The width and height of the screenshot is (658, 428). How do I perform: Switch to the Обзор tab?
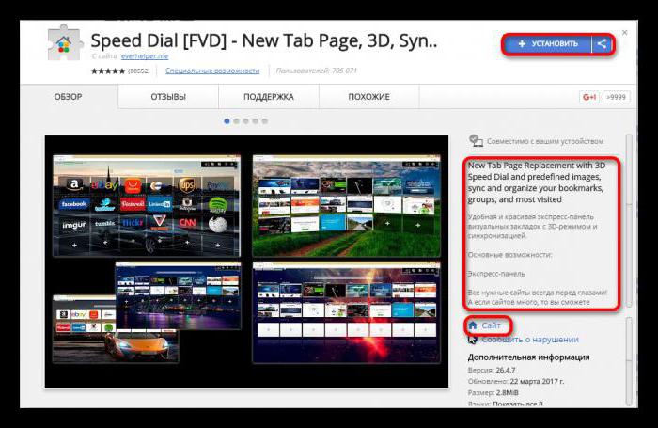(x=69, y=97)
